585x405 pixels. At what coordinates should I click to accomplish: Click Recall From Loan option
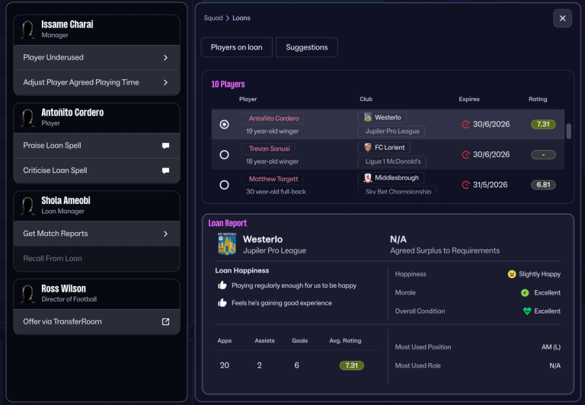pyautogui.click(x=97, y=258)
